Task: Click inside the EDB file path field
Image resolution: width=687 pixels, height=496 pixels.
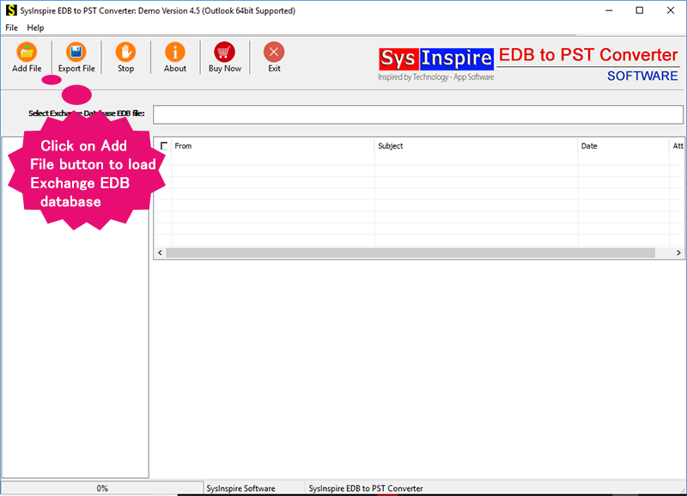Action: click(418, 114)
